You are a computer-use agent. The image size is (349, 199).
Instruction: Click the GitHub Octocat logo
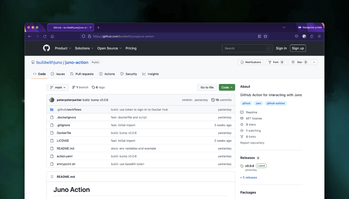pos(47,48)
